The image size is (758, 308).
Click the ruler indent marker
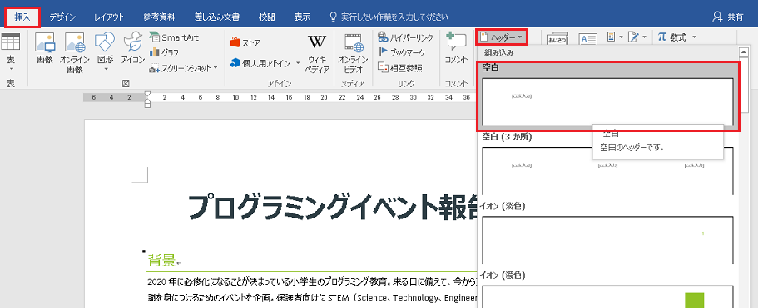[147, 100]
